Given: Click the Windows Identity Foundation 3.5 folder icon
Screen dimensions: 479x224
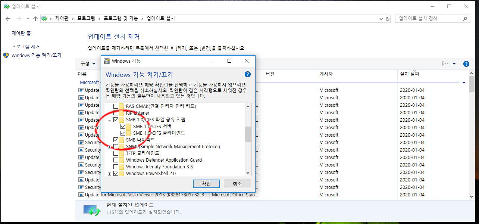Looking at the screenshot, I should 122,167.
